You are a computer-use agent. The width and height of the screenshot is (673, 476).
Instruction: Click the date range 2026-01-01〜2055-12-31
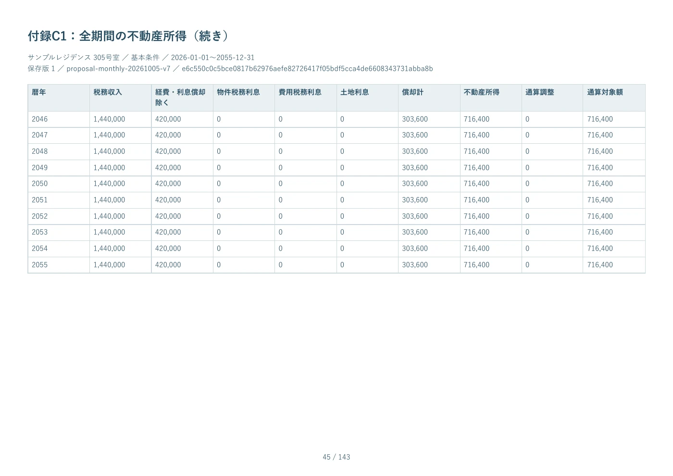pos(212,57)
